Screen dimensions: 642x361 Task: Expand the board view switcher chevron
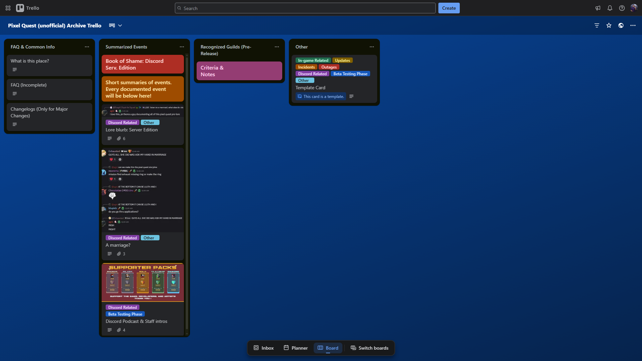120,25
